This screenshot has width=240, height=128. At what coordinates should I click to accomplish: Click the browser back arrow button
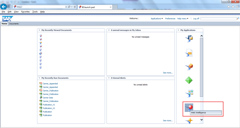4,7
